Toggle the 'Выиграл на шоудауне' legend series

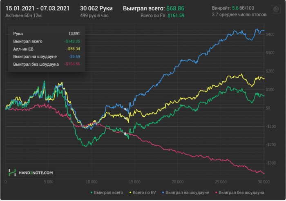185,192
